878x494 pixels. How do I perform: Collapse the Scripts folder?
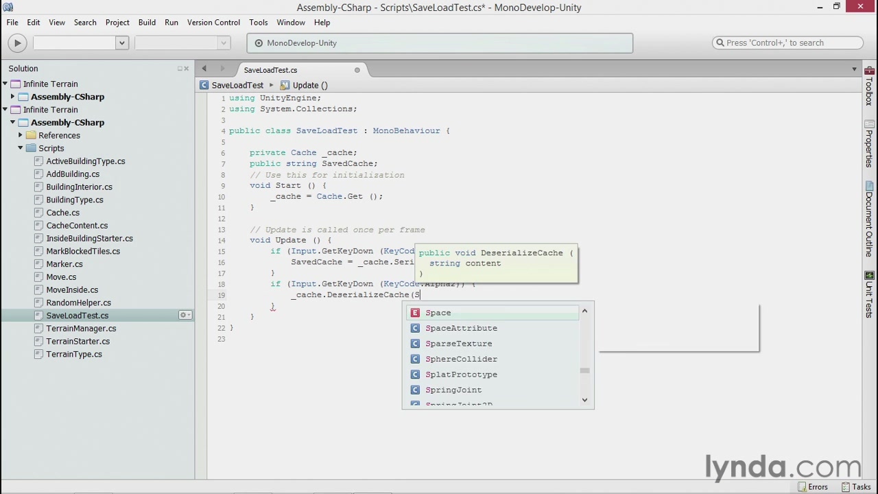point(21,148)
